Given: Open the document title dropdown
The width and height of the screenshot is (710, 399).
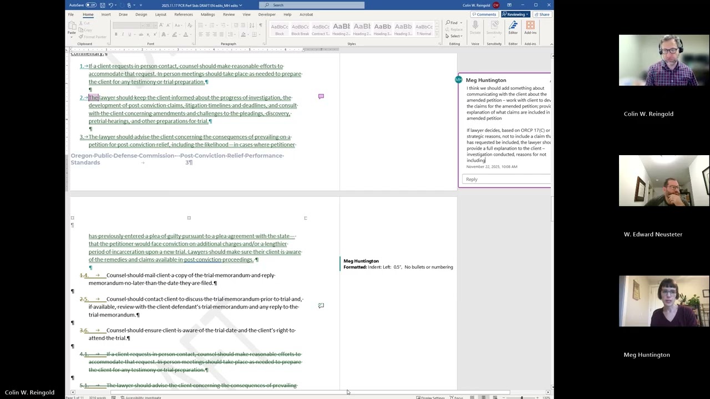Looking at the screenshot, I should [x=241, y=5].
